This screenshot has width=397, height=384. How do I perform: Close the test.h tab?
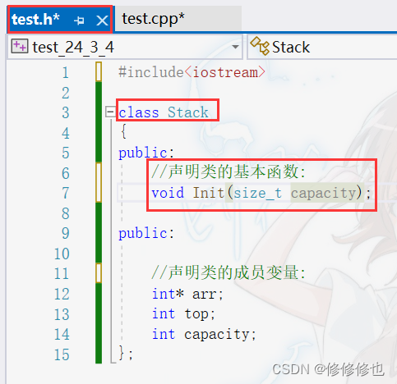(x=102, y=21)
